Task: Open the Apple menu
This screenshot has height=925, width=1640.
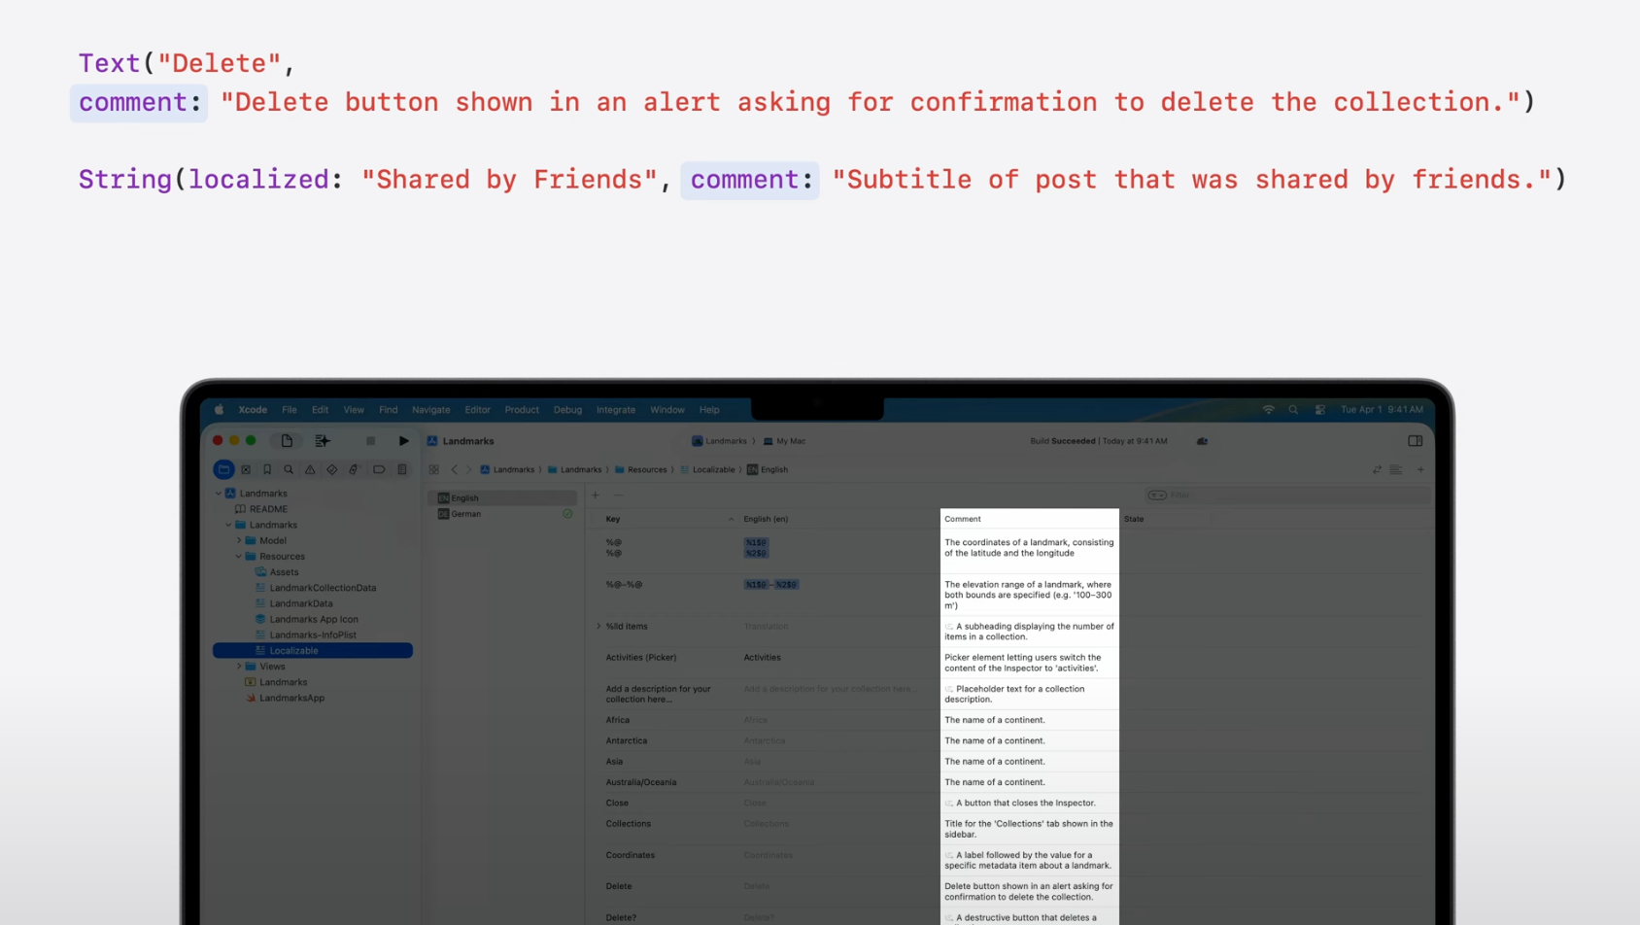Action: point(219,410)
